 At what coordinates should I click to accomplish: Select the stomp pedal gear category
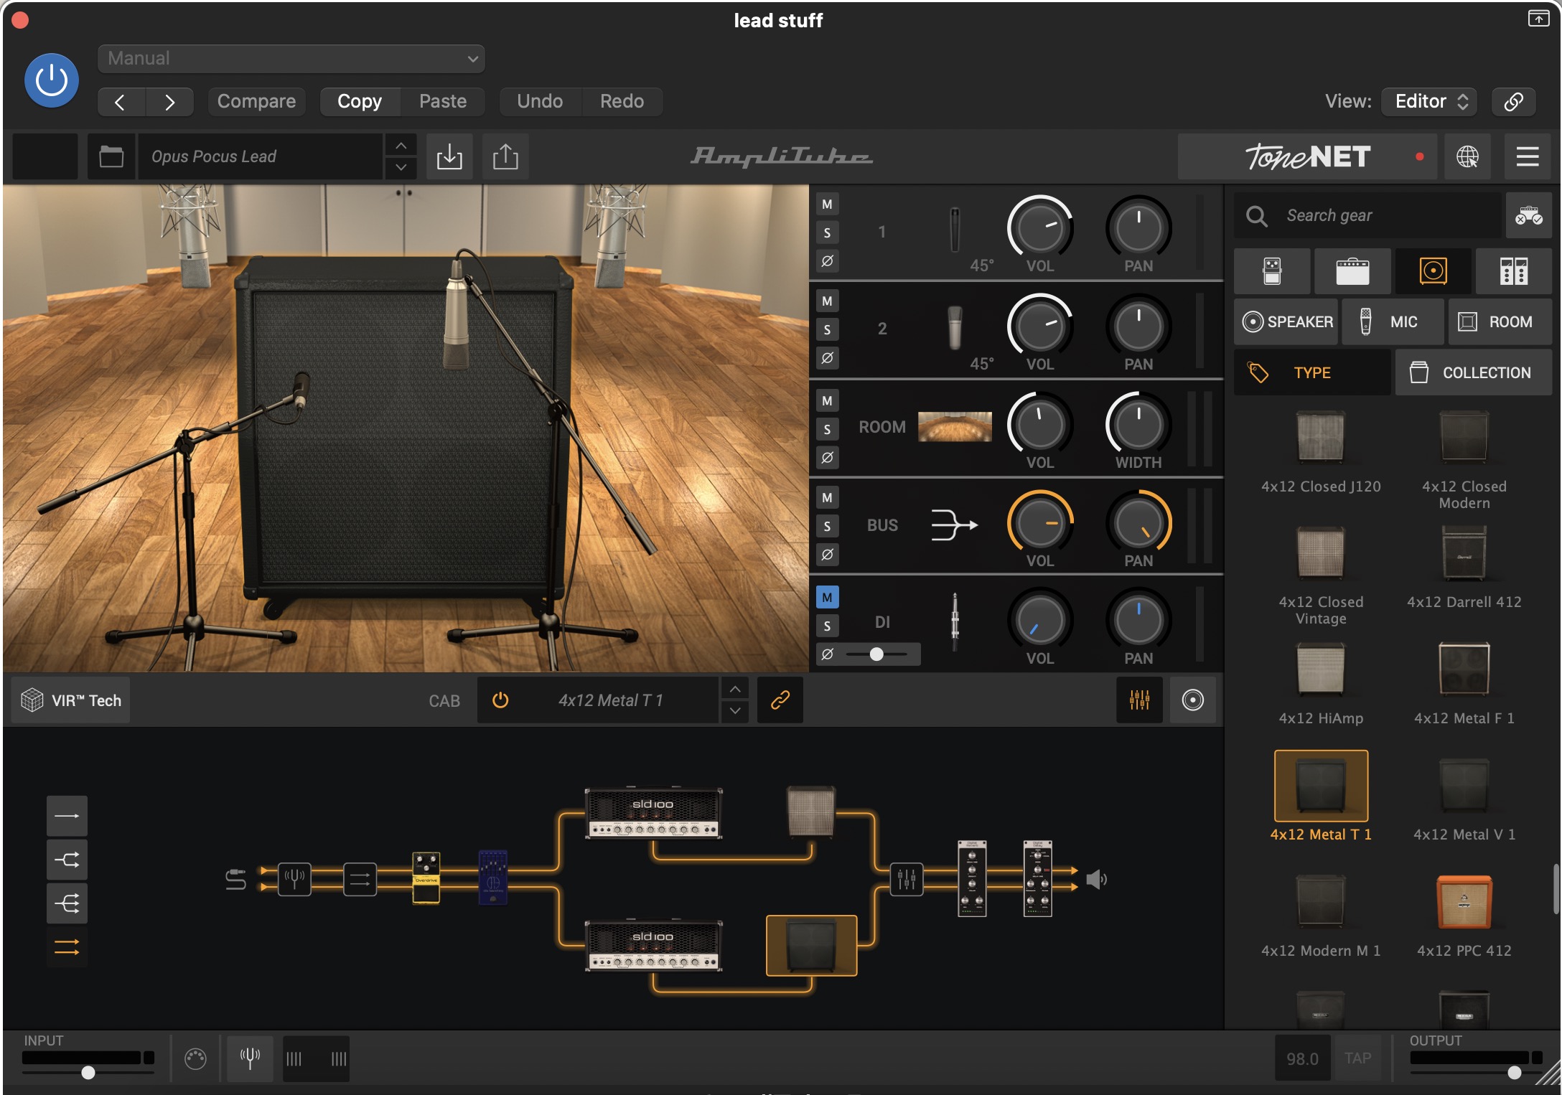coord(1272,271)
